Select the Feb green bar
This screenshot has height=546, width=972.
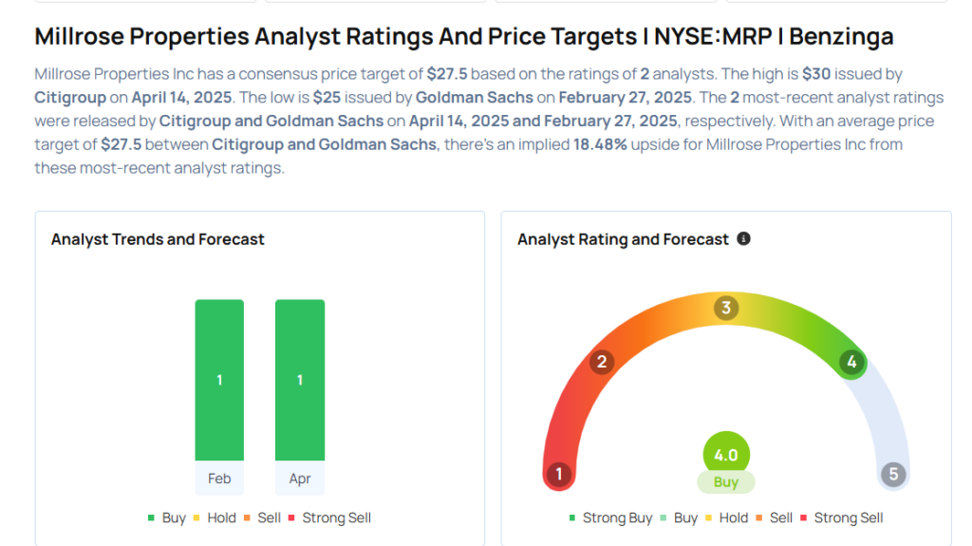point(219,380)
